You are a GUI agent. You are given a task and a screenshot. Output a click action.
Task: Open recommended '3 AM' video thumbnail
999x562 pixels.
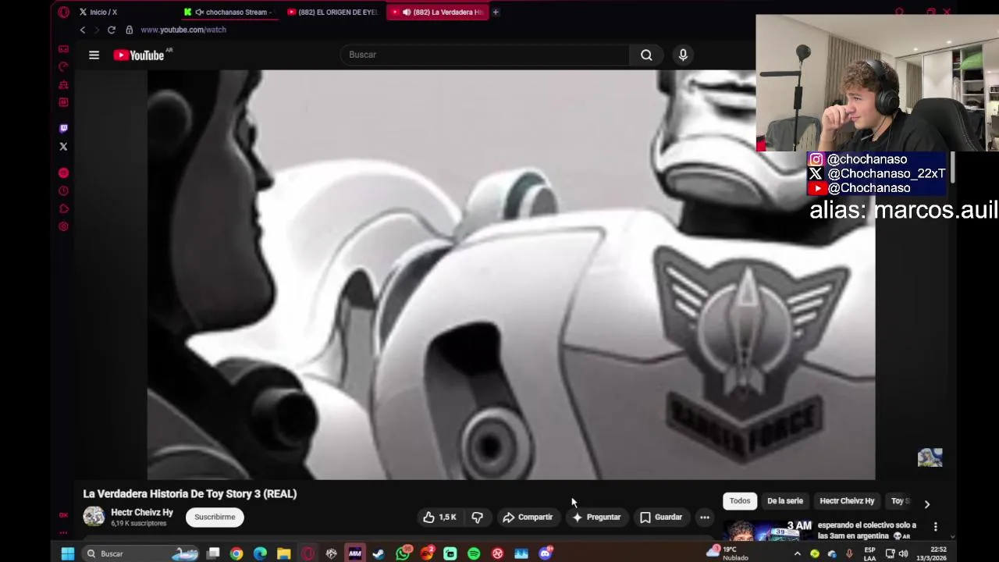click(x=768, y=530)
